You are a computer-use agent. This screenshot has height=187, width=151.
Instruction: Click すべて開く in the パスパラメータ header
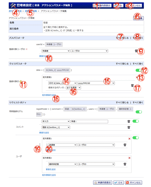click(138, 38)
